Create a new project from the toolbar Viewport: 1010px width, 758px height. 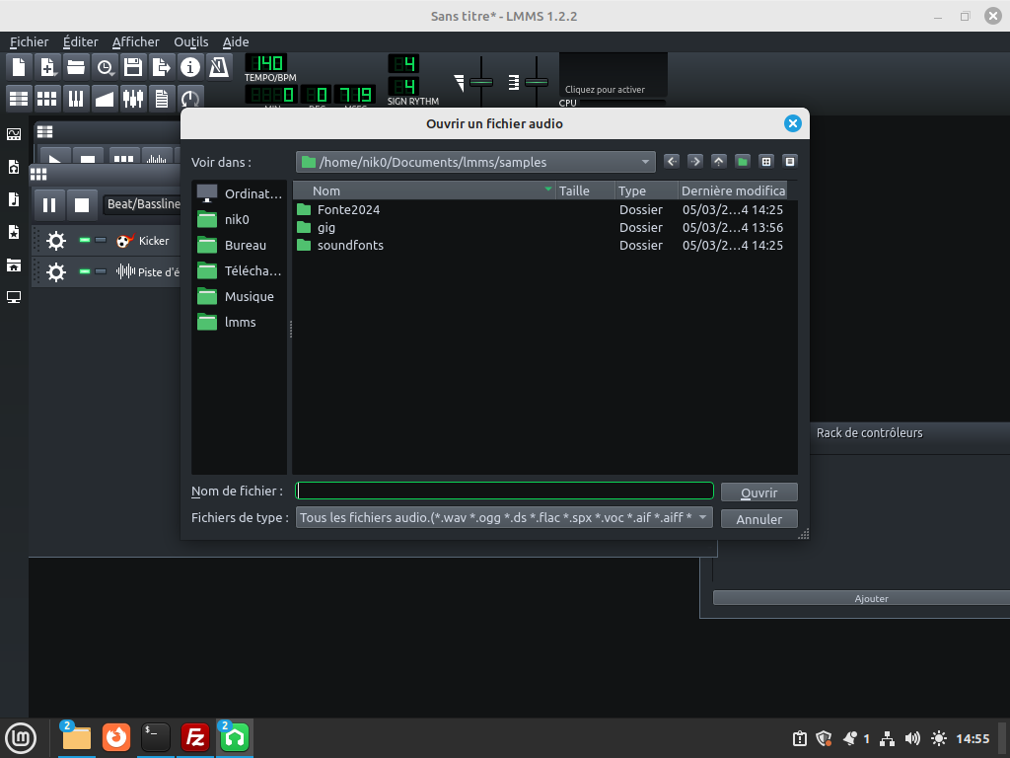point(19,67)
